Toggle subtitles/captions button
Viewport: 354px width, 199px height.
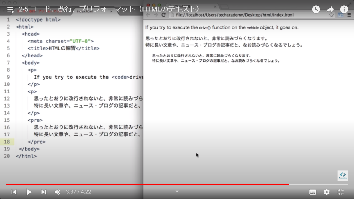pyautogui.click(x=313, y=192)
